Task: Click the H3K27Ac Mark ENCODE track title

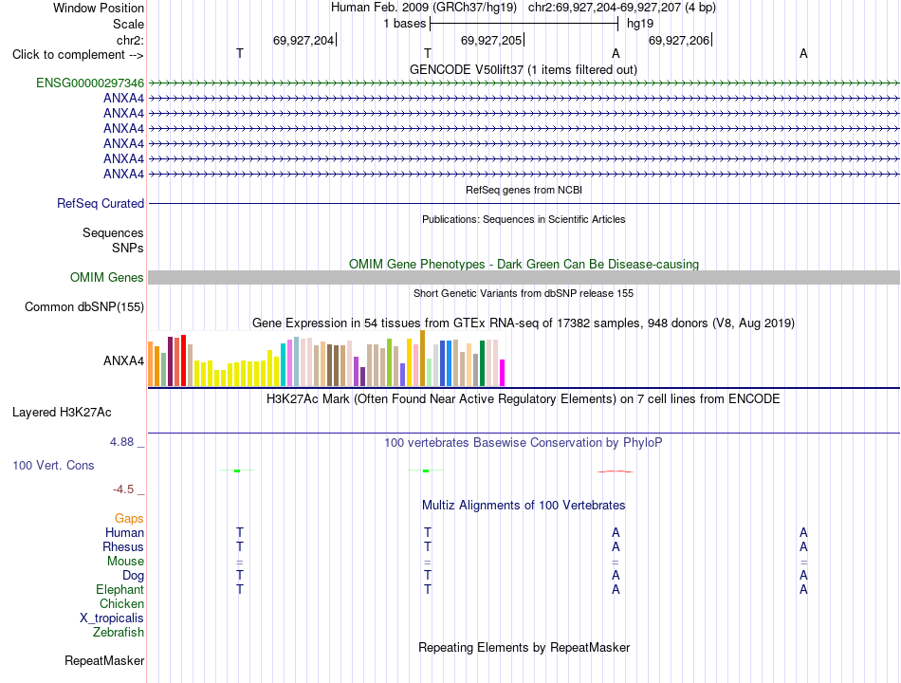Action: click(524, 399)
